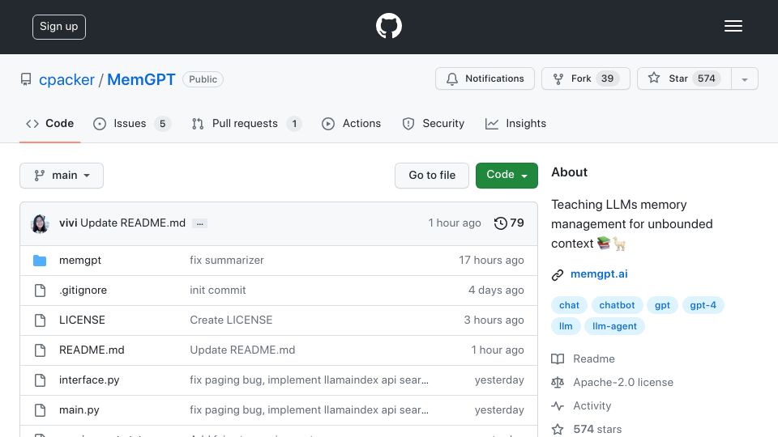Select the llm-agent topic tag
The width and height of the screenshot is (778, 437).
614,326
